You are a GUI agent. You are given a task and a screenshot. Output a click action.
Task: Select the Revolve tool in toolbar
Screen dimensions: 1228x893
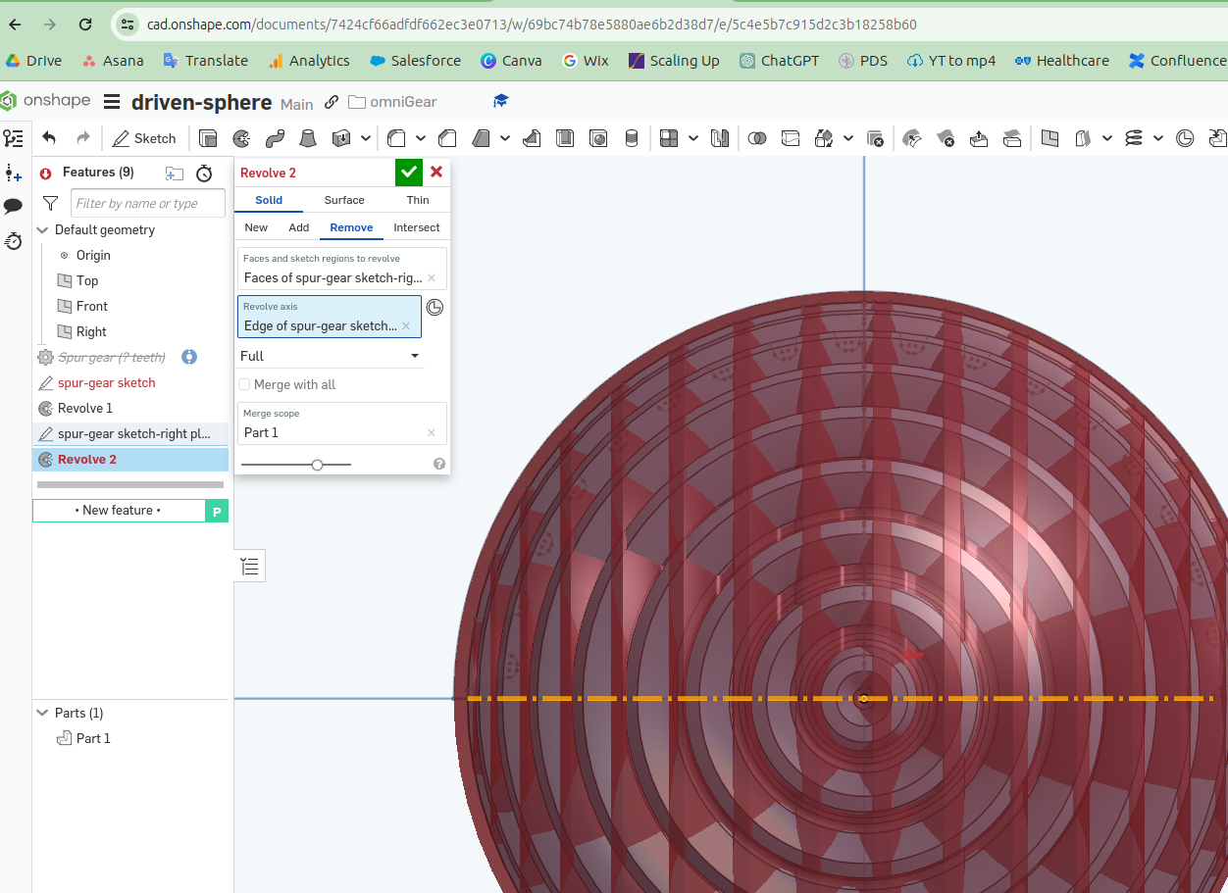tap(241, 138)
